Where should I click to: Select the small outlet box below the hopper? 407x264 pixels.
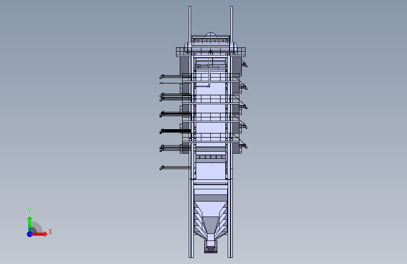(x=210, y=247)
